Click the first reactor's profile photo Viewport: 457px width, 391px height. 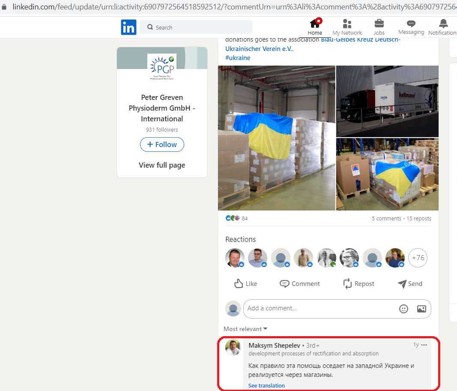point(235,258)
